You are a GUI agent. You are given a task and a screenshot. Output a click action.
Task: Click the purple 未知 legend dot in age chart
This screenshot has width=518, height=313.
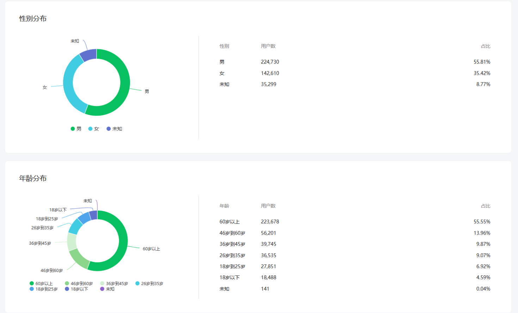(x=102, y=289)
